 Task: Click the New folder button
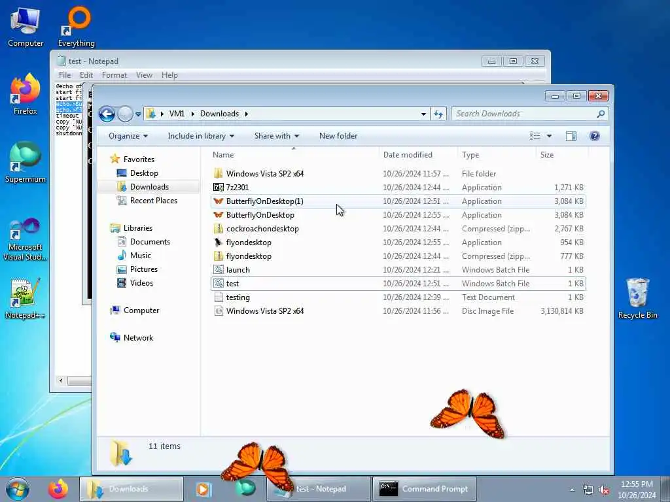(338, 136)
